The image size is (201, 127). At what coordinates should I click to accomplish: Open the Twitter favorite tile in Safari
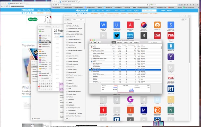pyautogui.click(x=117, y=35)
